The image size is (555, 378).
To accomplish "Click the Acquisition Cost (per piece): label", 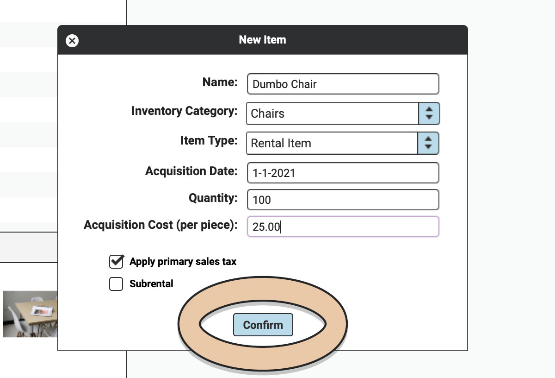I will coord(160,225).
